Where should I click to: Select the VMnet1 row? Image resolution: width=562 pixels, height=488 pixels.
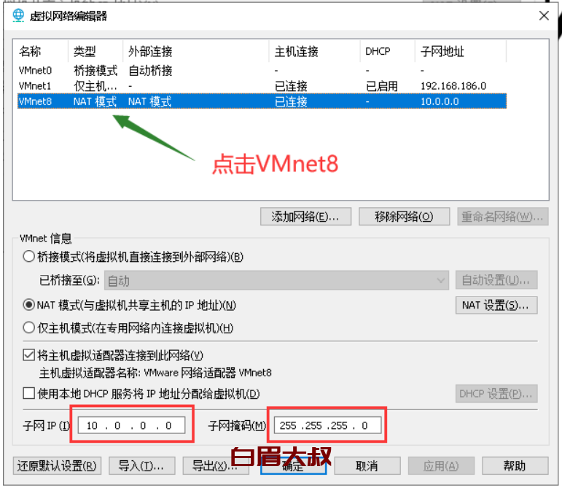click(x=262, y=86)
